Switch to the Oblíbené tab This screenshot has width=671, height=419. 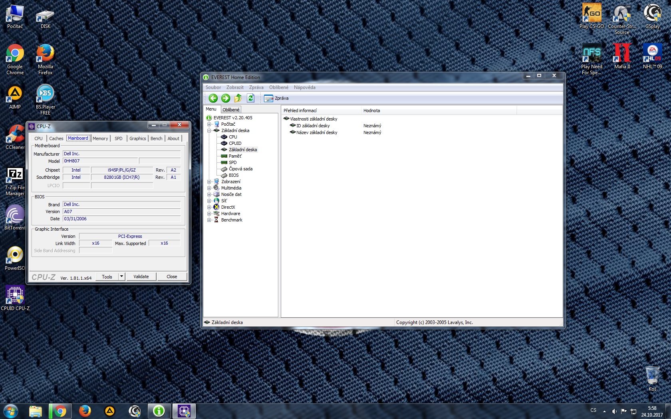point(231,110)
